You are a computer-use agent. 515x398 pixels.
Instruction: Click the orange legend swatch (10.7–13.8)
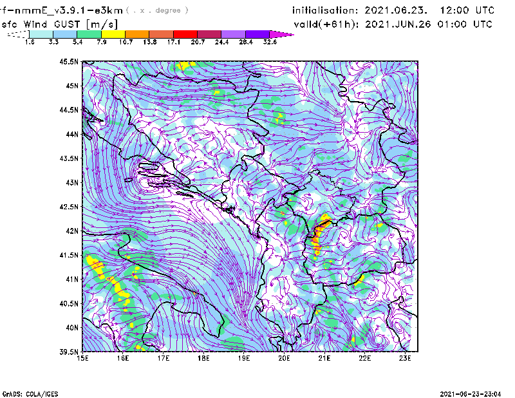(x=137, y=34)
